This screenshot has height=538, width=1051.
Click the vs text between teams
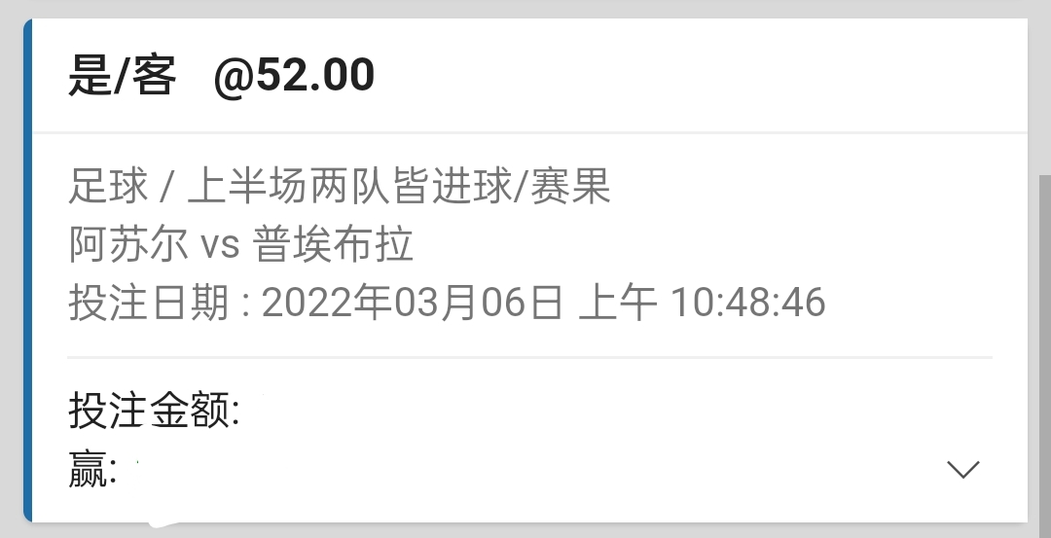click(x=220, y=245)
